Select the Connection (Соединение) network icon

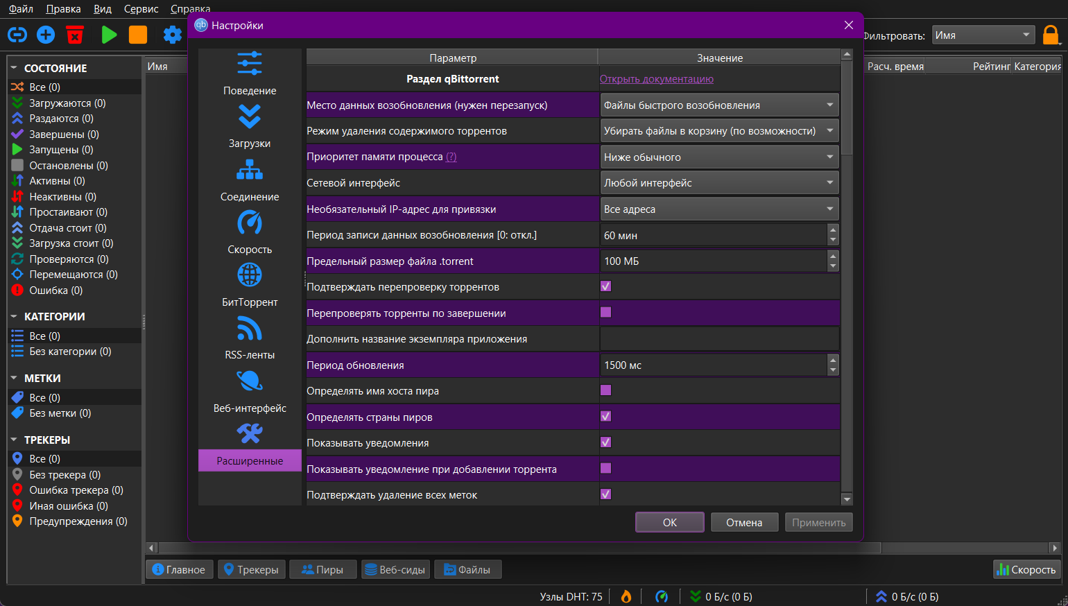point(250,169)
